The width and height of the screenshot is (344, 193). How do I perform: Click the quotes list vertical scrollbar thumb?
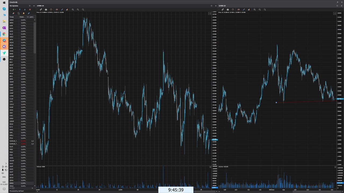coord(35,38)
